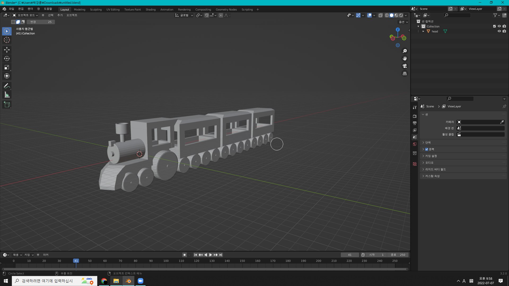Open the Render properties tab icon

[415, 116]
